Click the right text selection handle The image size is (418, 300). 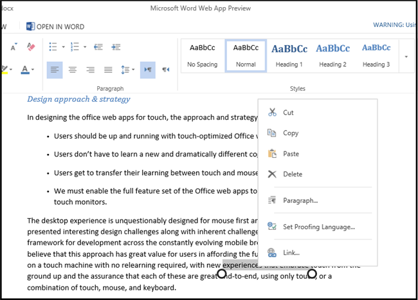312,274
